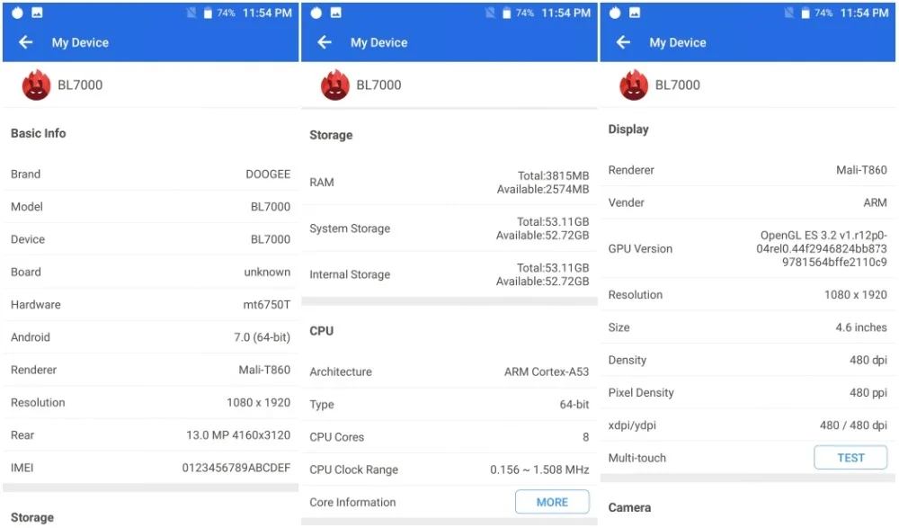Viewport: 899px width, 528px height.
Task: Tap AnTuTu logo beside BL7000, left screen
Action: [36, 85]
